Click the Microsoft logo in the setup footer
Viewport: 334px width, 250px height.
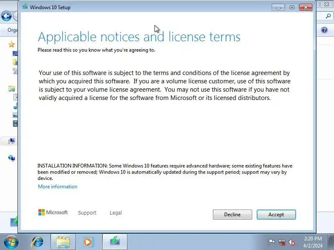53,212
